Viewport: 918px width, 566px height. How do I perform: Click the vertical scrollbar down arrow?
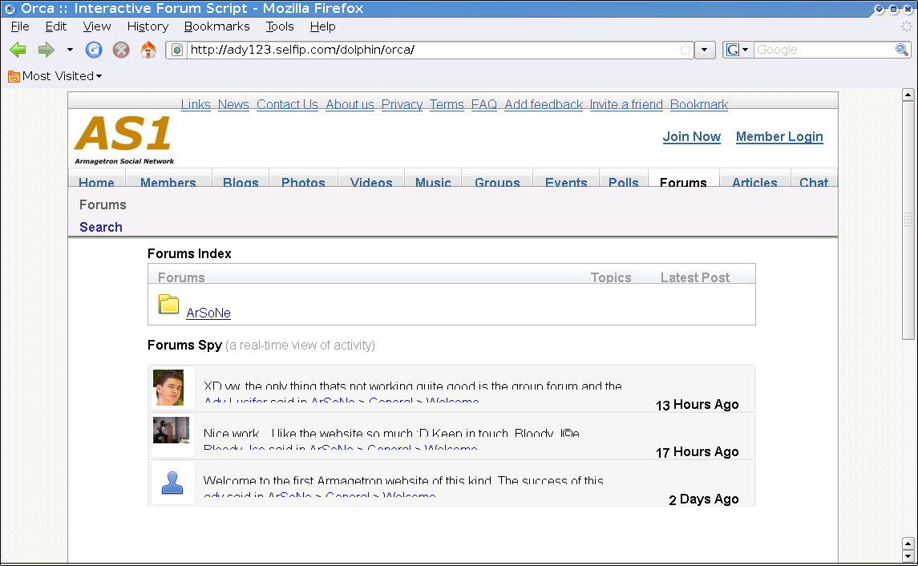(x=908, y=556)
